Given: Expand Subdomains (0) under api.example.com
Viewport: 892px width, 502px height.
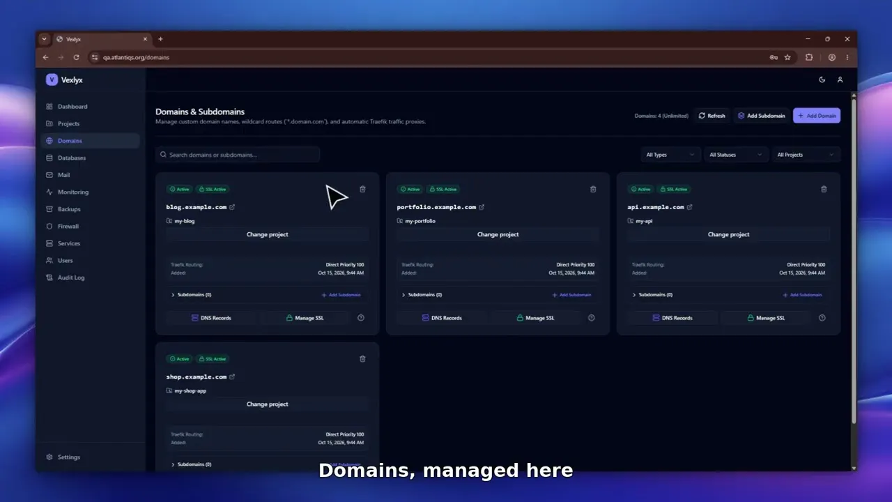Looking at the screenshot, I should pos(652,295).
